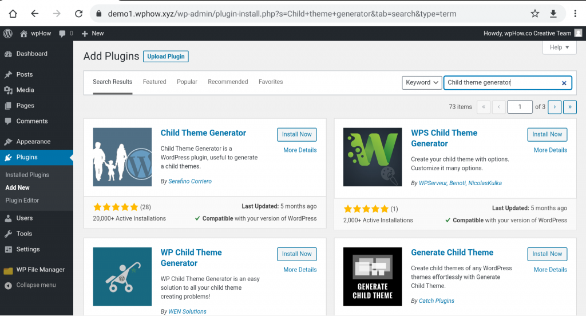Click the browser forward arrow
586x316 pixels.
click(57, 14)
